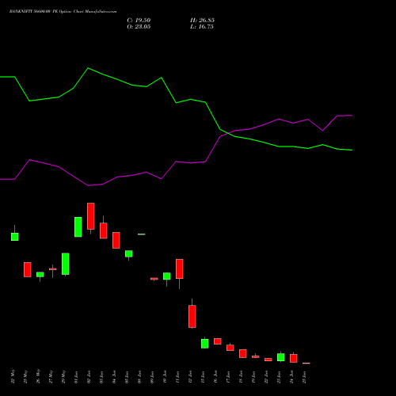Click the red candle above 24 Jun
396x396 pixels.
tap(294, 358)
